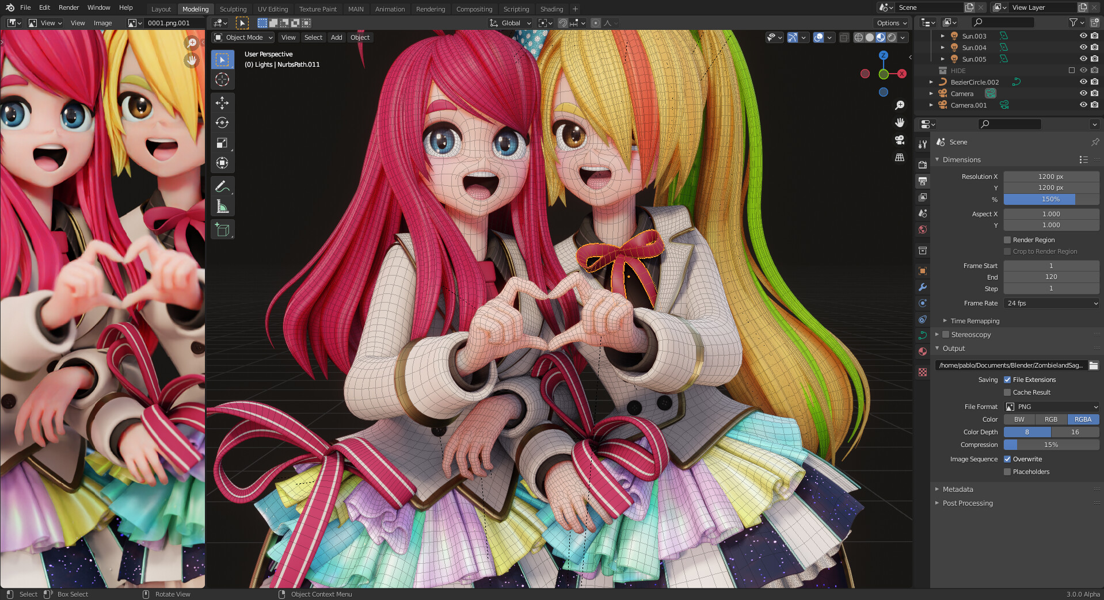Choose the Measure ruler tool
The width and height of the screenshot is (1104, 600).
222,207
